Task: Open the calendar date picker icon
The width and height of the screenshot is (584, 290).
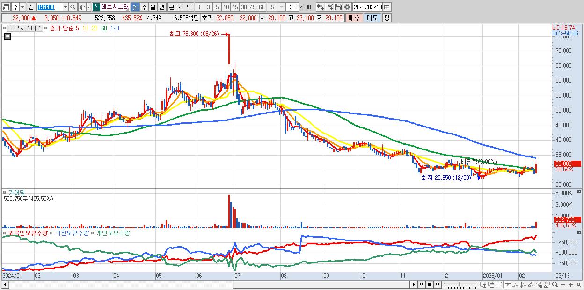Action: [x=387, y=7]
